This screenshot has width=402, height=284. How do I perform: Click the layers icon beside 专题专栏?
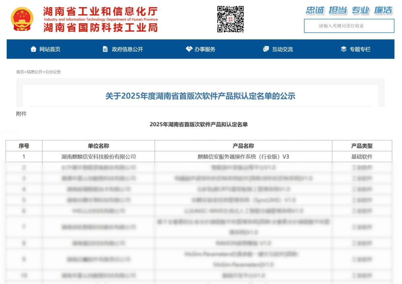pos(343,49)
